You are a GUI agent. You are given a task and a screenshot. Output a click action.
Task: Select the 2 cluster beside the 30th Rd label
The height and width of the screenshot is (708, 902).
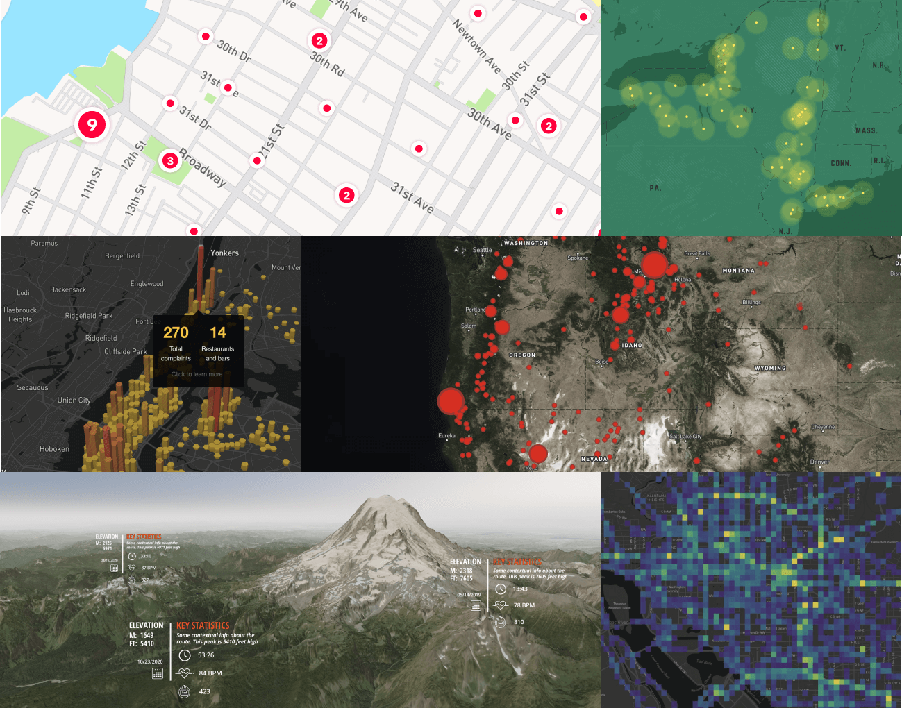319,41
